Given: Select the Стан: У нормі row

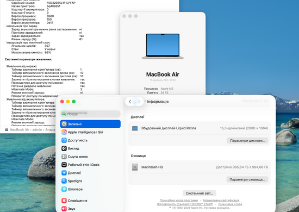Looking at the screenshot, I should coord(33,49).
